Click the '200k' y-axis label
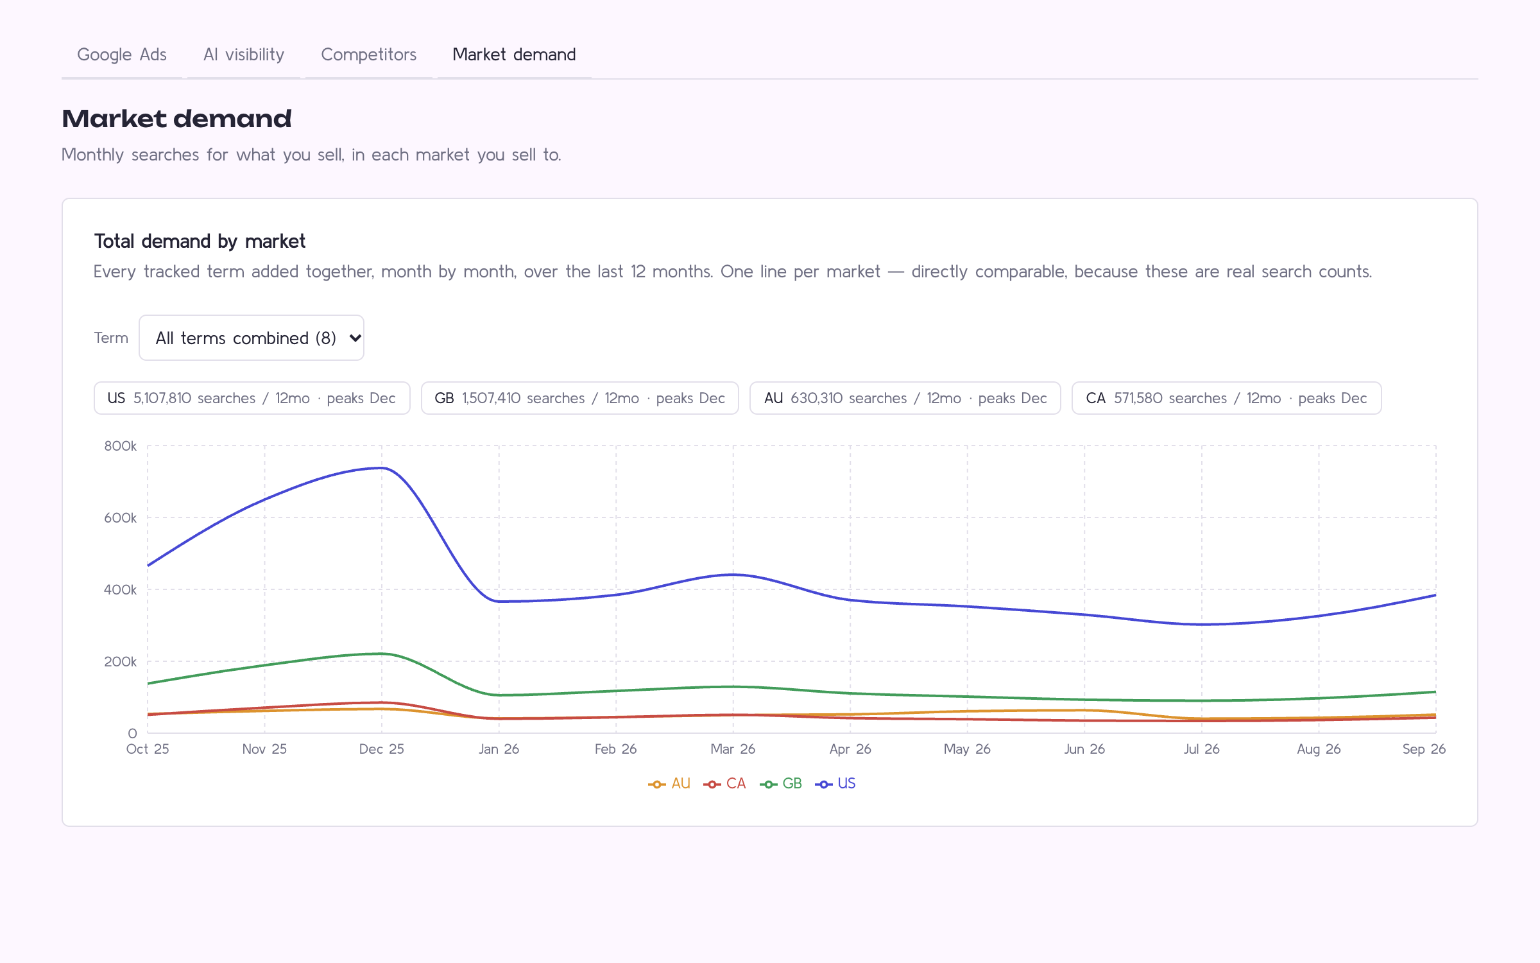This screenshot has width=1540, height=963. click(x=121, y=661)
